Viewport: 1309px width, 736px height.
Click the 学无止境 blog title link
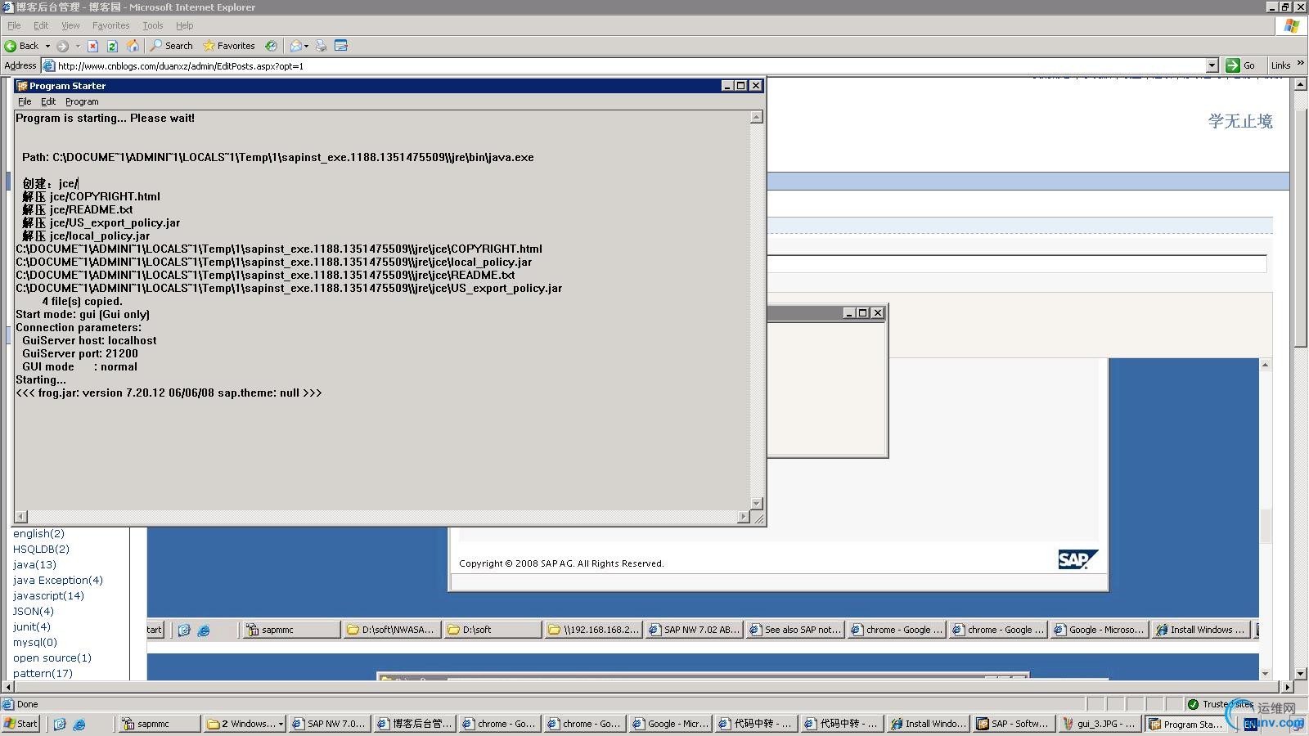tap(1240, 121)
